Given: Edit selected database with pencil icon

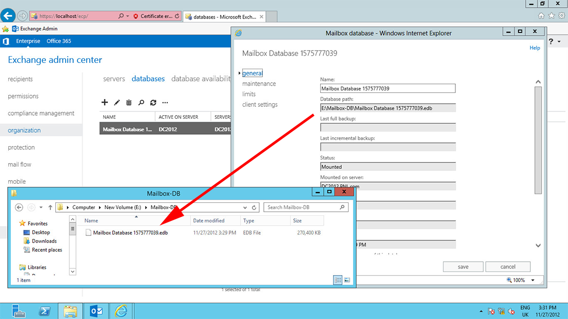Looking at the screenshot, I should coord(117,103).
